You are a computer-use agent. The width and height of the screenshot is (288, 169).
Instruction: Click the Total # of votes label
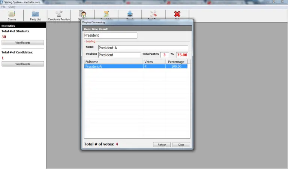click(x=99, y=144)
